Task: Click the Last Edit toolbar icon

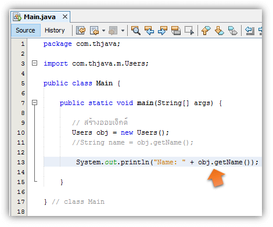Action: (x=81, y=30)
